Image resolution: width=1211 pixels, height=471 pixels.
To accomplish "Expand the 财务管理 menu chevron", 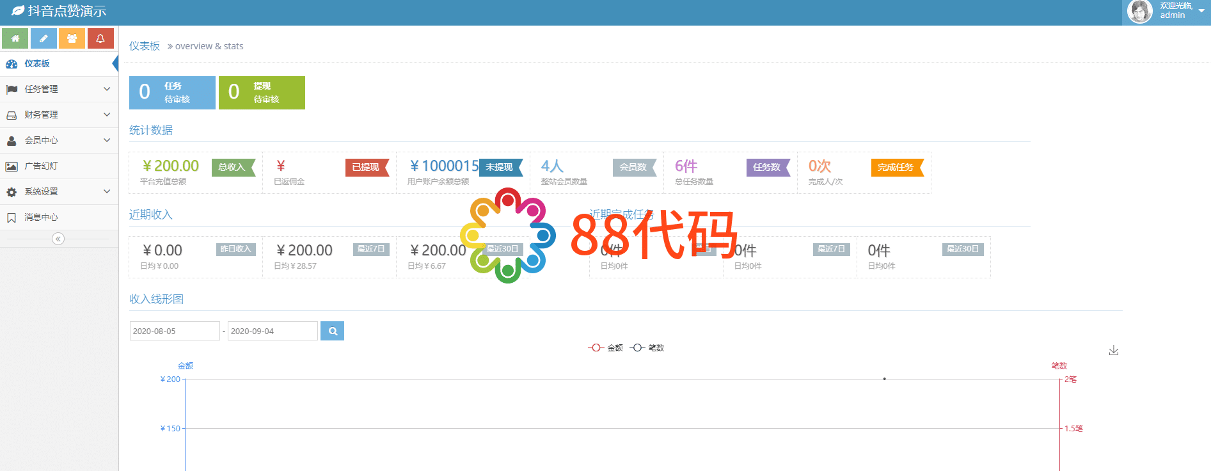I will point(107,115).
